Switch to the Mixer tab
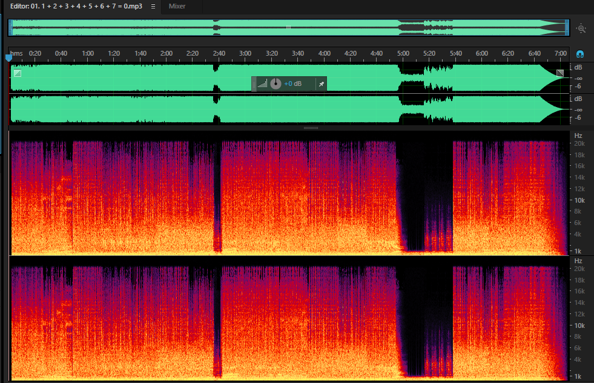 (177, 7)
